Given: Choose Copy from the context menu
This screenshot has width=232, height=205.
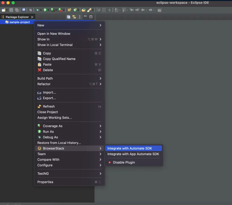Looking at the screenshot, I should [x=69, y=53].
